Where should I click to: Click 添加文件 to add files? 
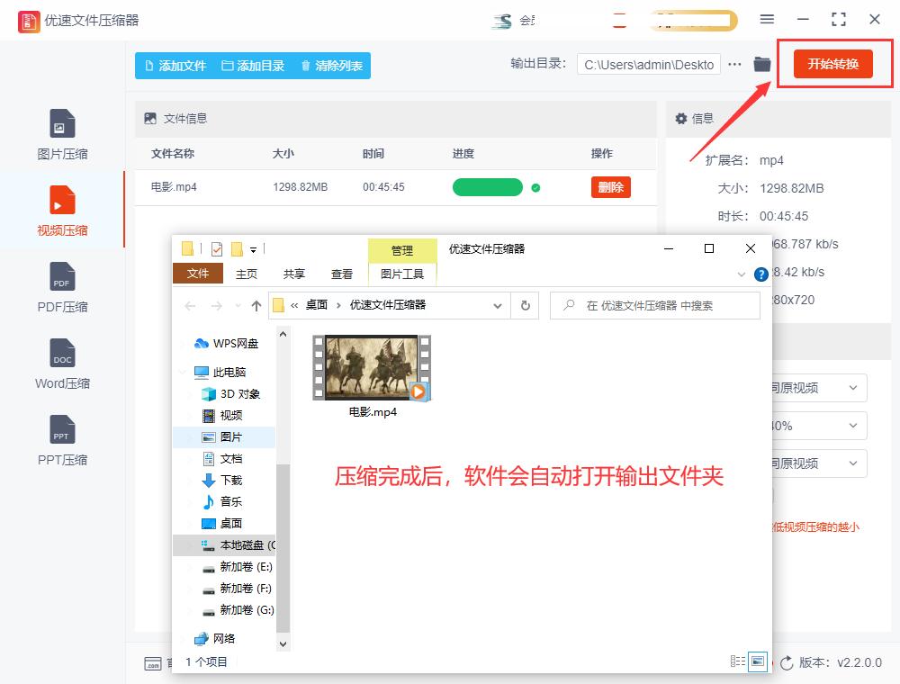click(x=177, y=65)
